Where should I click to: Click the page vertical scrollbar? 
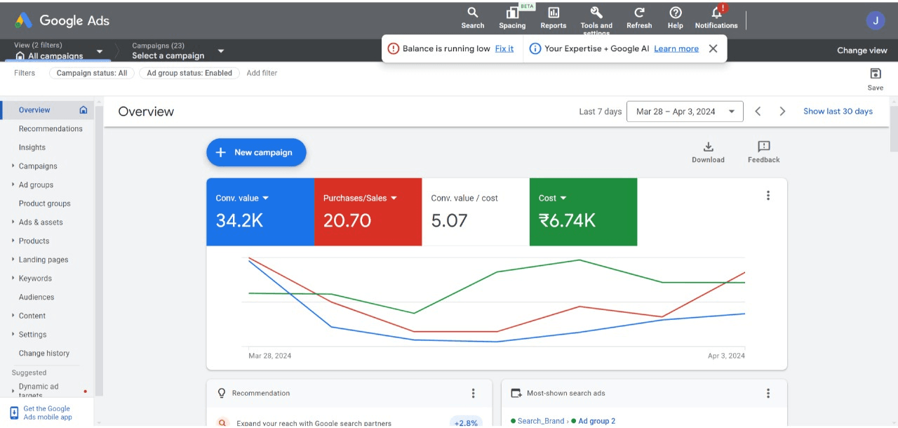pyautogui.click(x=893, y=128)
